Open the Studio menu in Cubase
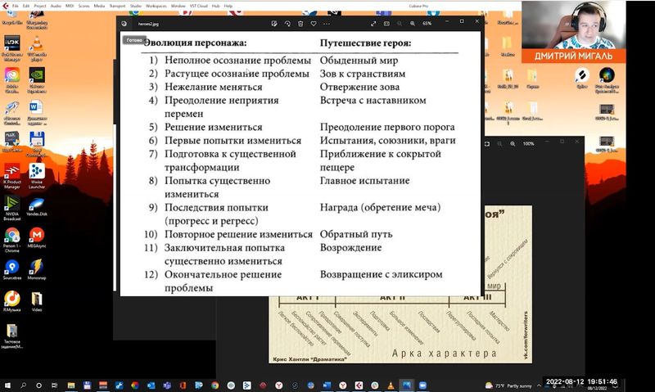This screenshot has height=392, width=655. click(136, 6)
